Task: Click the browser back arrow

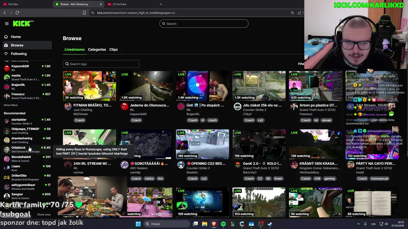Action: [x=5, y=13]
